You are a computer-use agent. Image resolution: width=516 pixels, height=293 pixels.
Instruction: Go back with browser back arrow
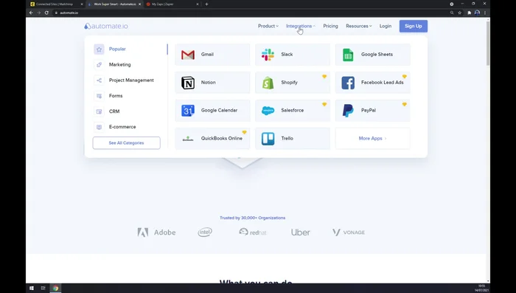coord(31,13)
